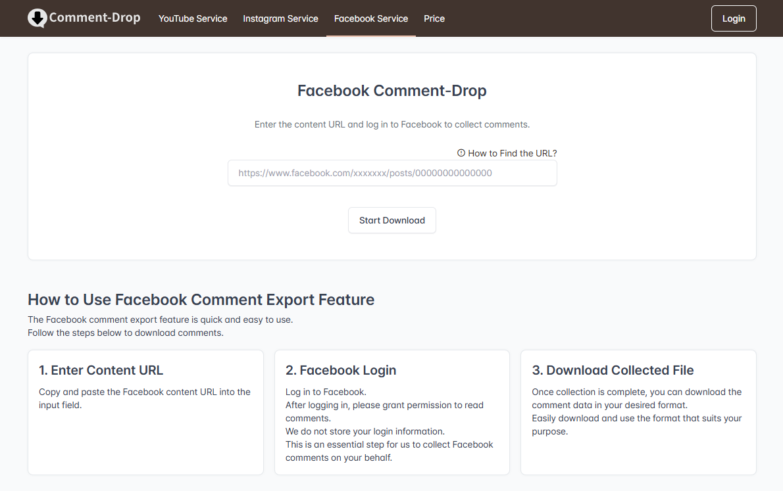The width and height of the screenshot is (783, 491).
Task: Click the Comment-Drop download logo icon
Action: 37,18
